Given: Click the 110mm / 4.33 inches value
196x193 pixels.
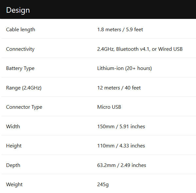Looking at the screenshot, I should click(x=121, y=146).
